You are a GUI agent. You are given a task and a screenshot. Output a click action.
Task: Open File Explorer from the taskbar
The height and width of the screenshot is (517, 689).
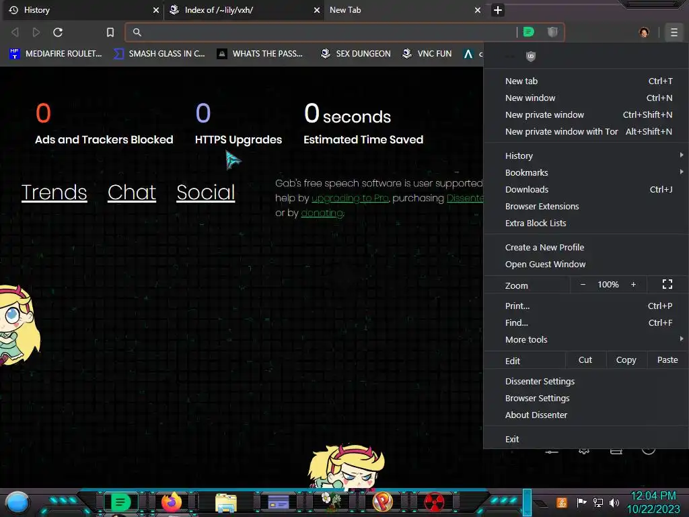coord(226,502)
